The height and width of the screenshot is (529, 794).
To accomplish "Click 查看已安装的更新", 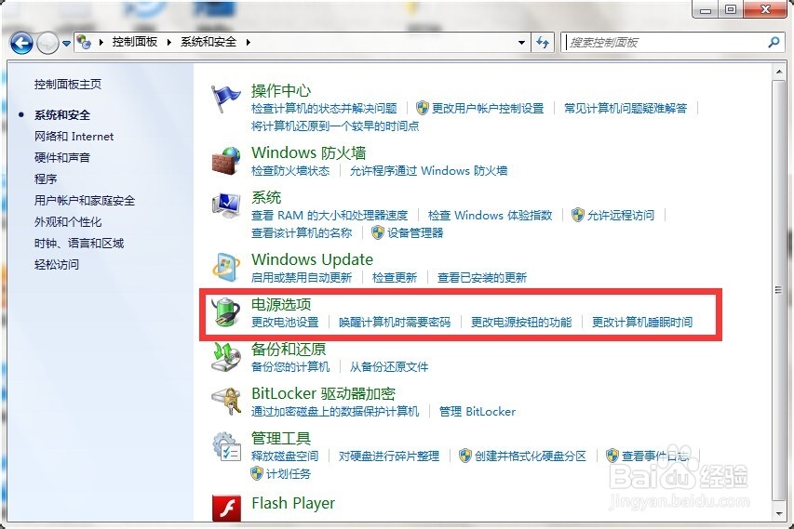I will (482, 278).
